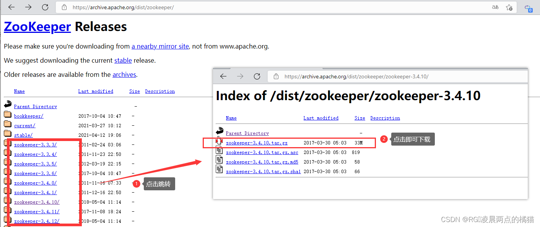The width and height of the screenshot is (540, 227).
Task: Click date 2021-03-27 10:12 for current
Action: pyautogui.click(x=100, y=126)
